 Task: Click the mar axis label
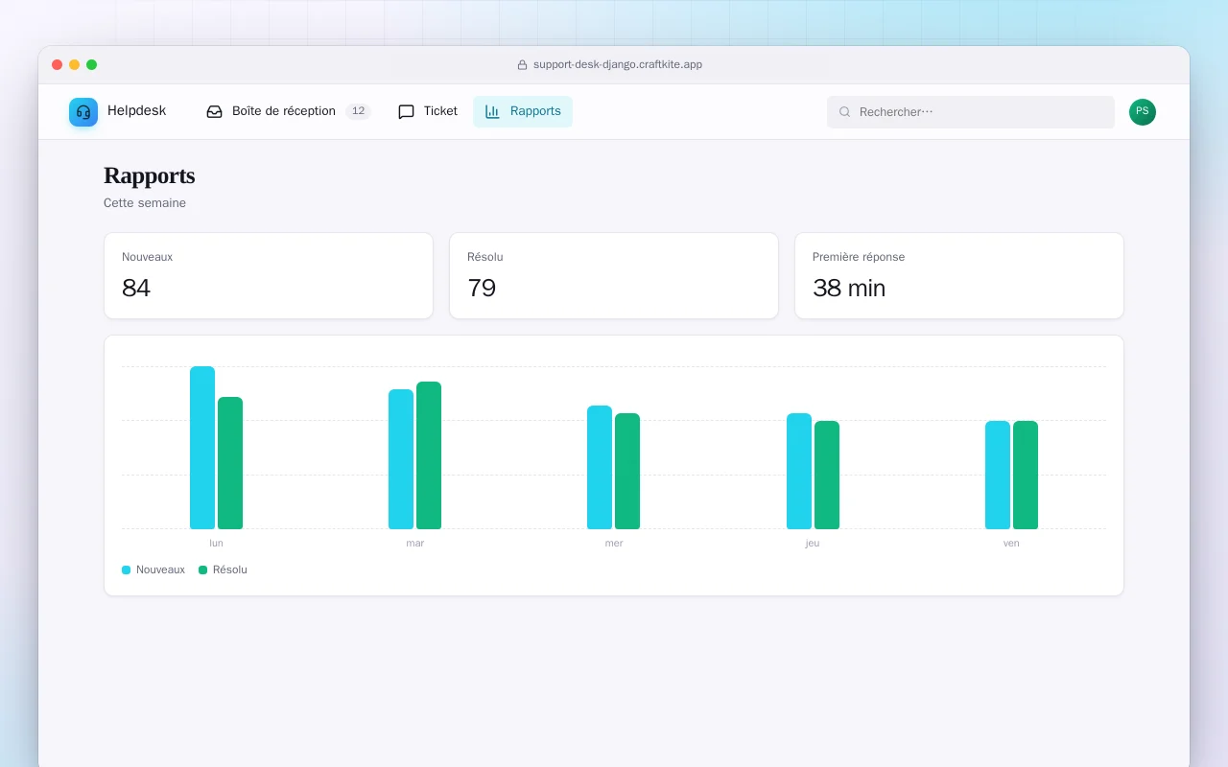point(415,544)
